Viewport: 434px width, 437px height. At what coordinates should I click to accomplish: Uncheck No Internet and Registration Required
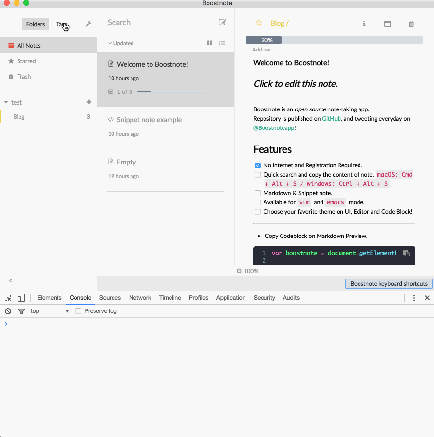[x=258, y=165]
